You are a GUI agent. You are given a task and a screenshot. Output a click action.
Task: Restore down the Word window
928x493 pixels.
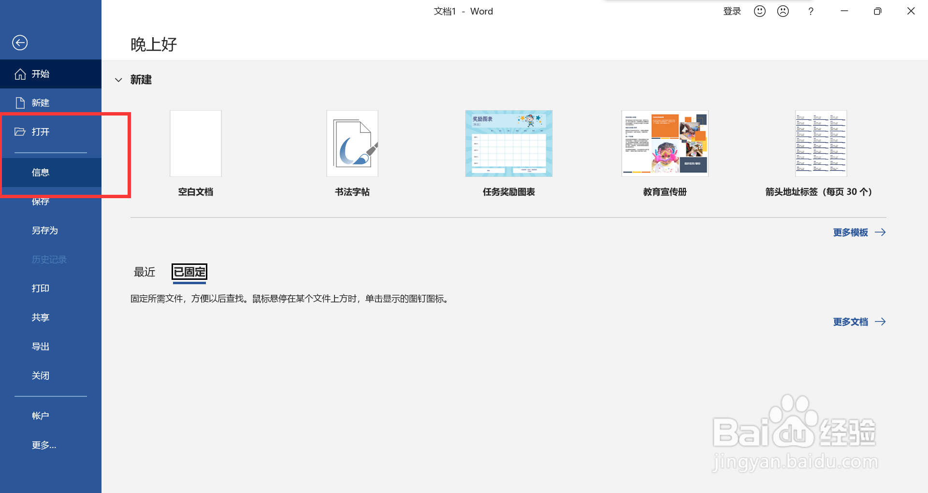[878, 11]
